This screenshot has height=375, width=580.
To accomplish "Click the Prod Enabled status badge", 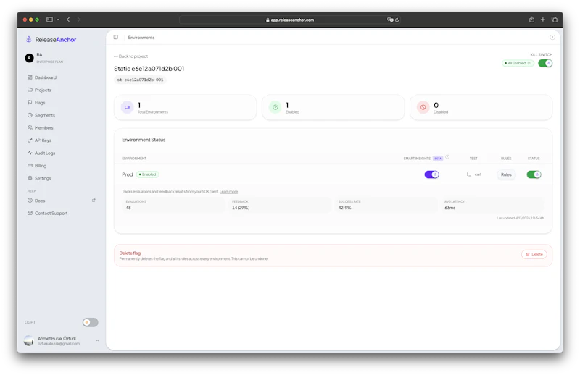I will [x=148, y=174].
